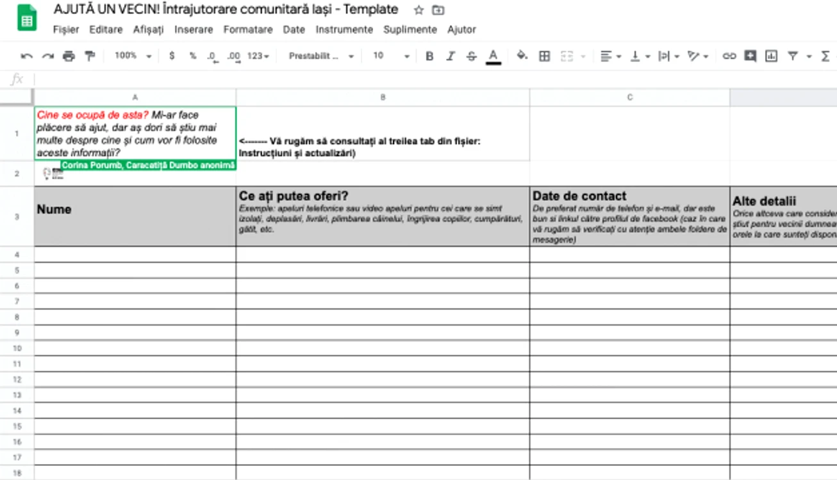This screenshot has height=480, width=837.
Task: Click the move to folder icon
Action: click(438, 10)
